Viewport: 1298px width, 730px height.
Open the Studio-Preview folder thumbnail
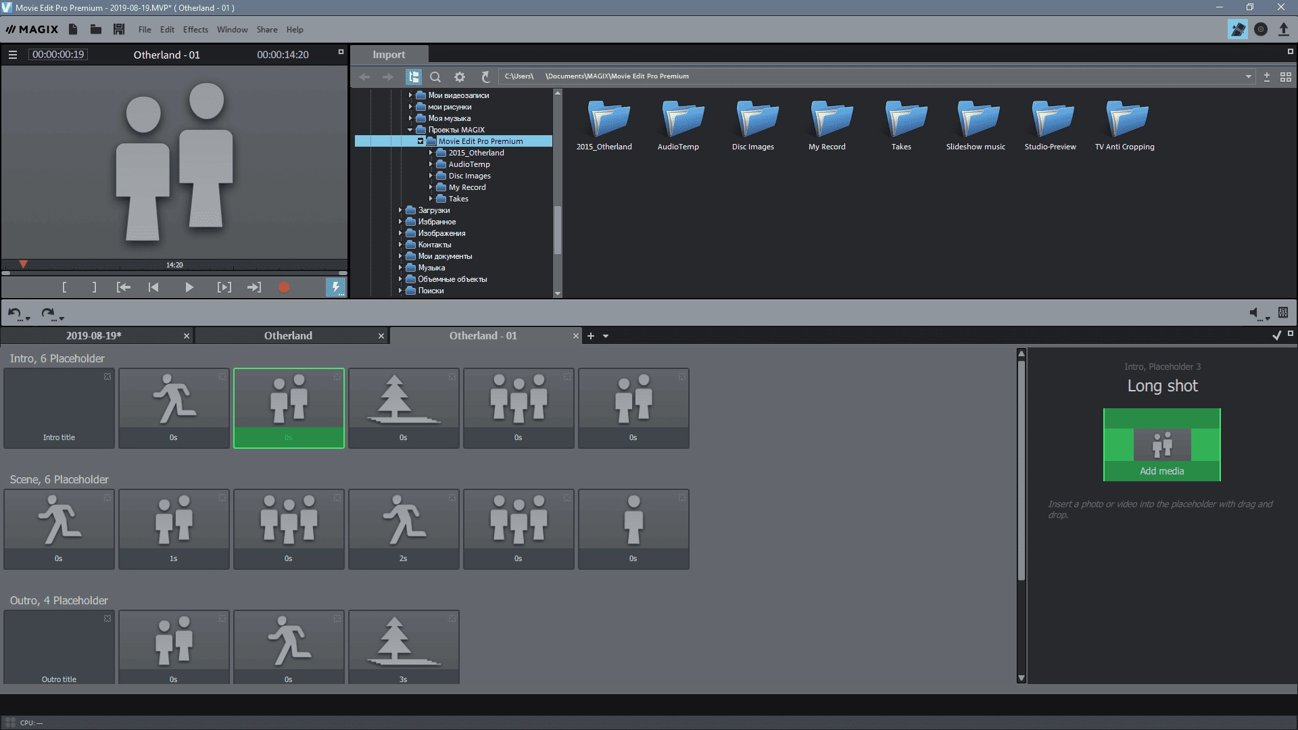[x=1050, y=126]
